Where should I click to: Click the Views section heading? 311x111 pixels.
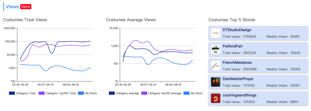click(12, 7)
